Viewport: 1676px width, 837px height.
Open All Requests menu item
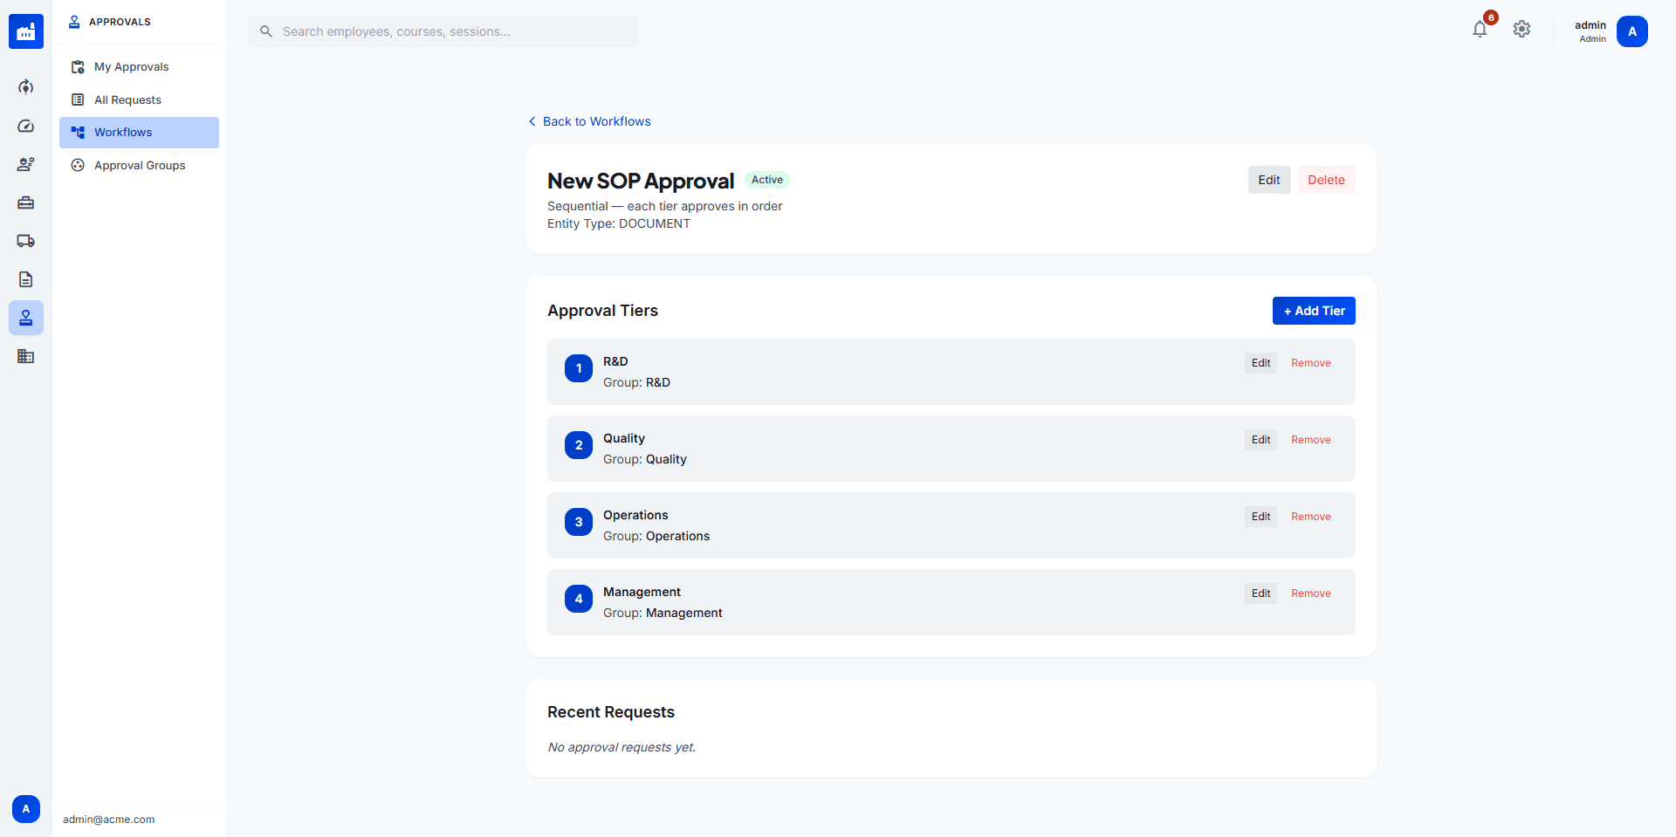(139, 99)
